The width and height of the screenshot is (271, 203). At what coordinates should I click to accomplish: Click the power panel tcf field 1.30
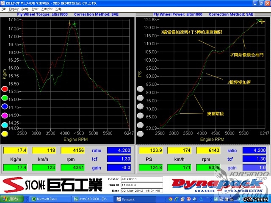[254, 159]
